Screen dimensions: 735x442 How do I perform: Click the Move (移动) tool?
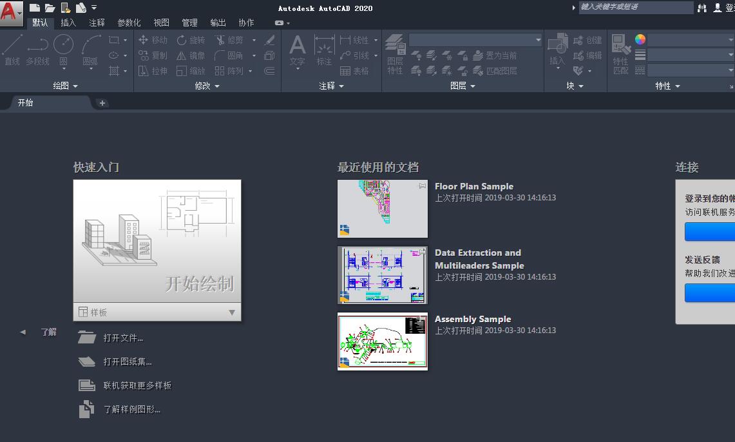pyautogui.click(x=153, y=41)
